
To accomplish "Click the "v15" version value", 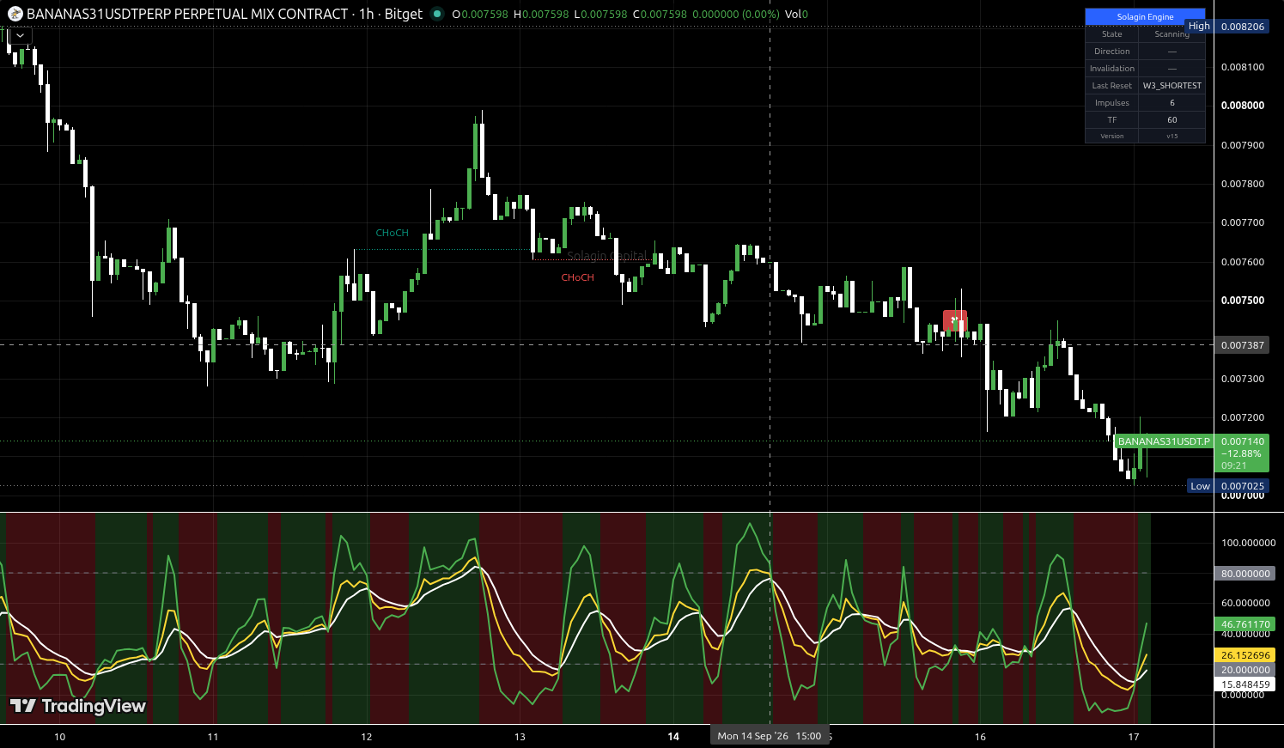I will [x=1171, y=136].
